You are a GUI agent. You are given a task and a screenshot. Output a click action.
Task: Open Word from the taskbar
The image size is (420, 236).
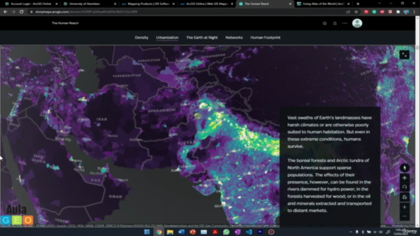click(181, 231)
